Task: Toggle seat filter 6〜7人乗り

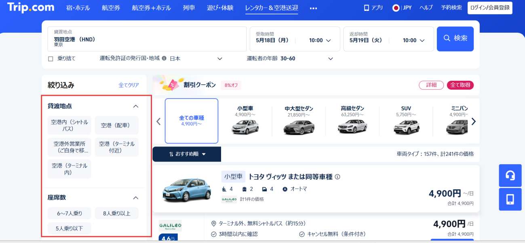Action: (x=70, y=213)
